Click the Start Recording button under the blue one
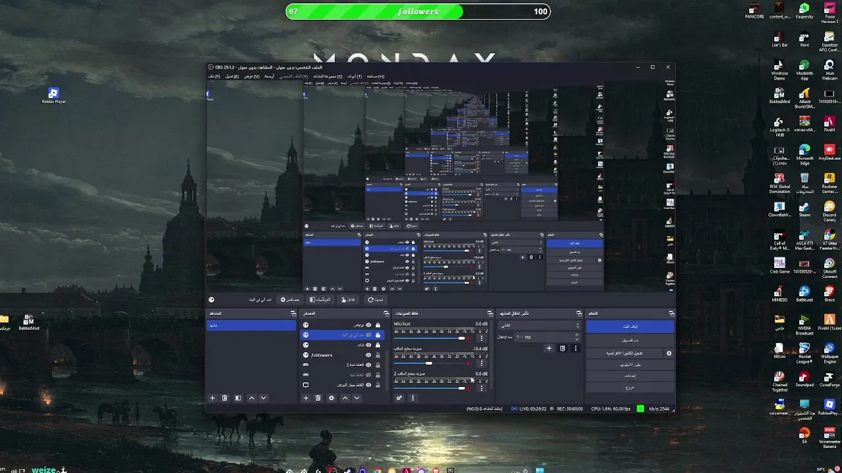The height and width of the screenshot is (473, 842). [630, 340]
